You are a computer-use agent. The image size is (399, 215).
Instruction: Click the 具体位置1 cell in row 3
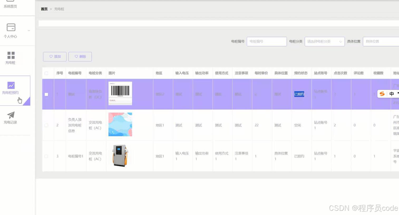click(281, 156)
